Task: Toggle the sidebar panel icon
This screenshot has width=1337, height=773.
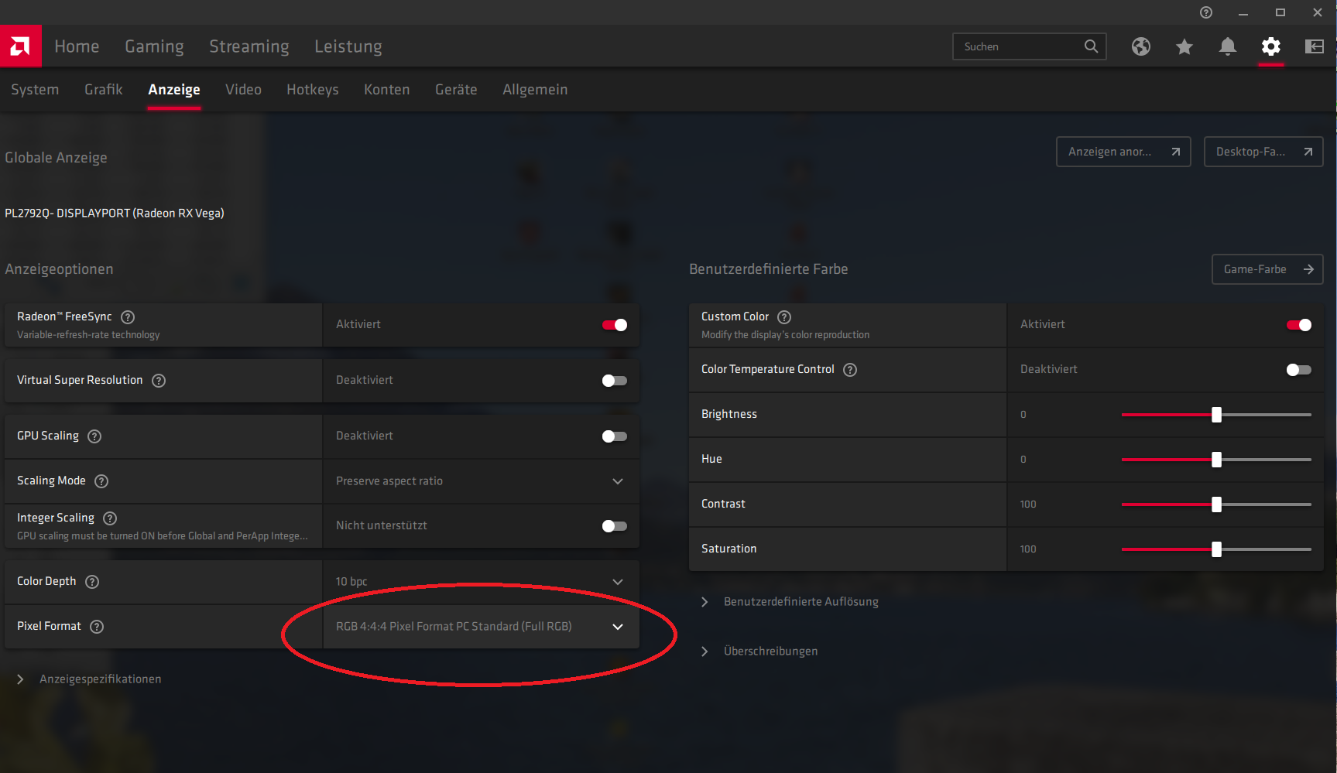Action: [1314, 46]
